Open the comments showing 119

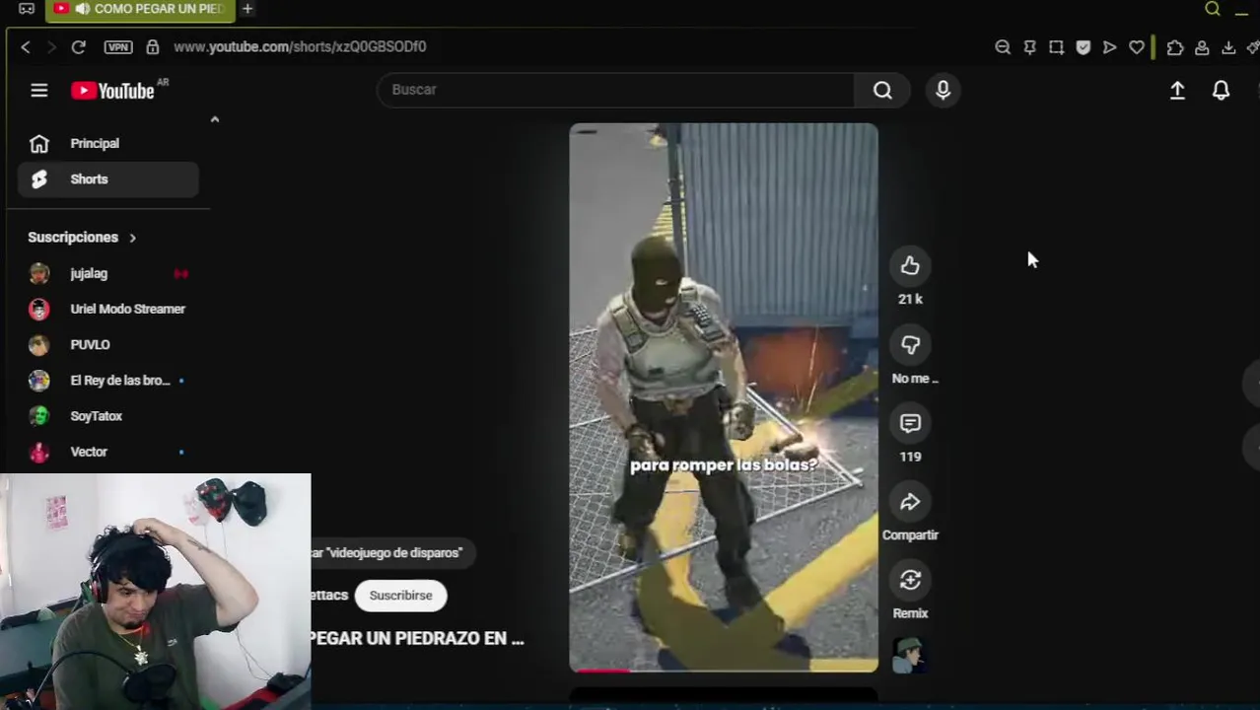tap(910, 423)
